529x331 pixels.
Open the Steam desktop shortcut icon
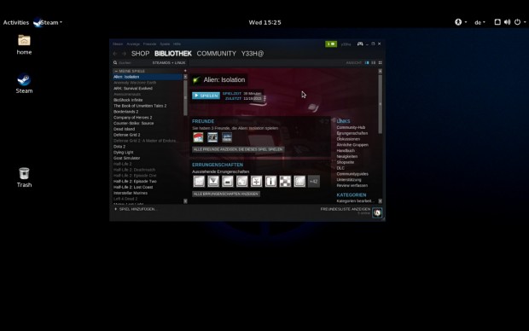tap(24, 80)
